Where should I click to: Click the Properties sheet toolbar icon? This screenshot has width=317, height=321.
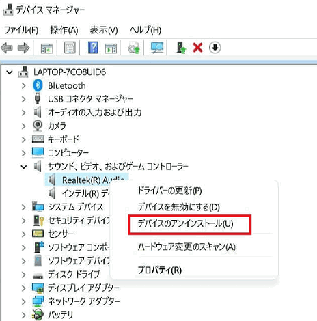point(70,48)
